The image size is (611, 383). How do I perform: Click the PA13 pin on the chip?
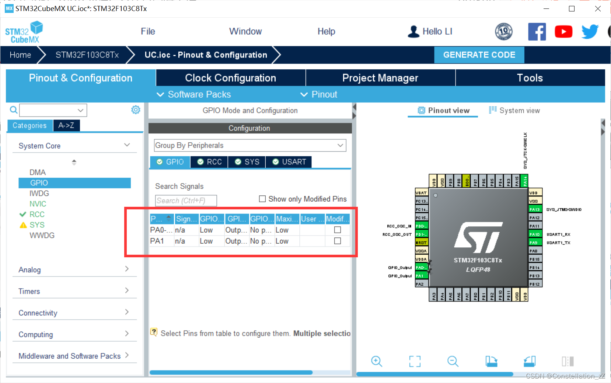click(x=535, y=209)
